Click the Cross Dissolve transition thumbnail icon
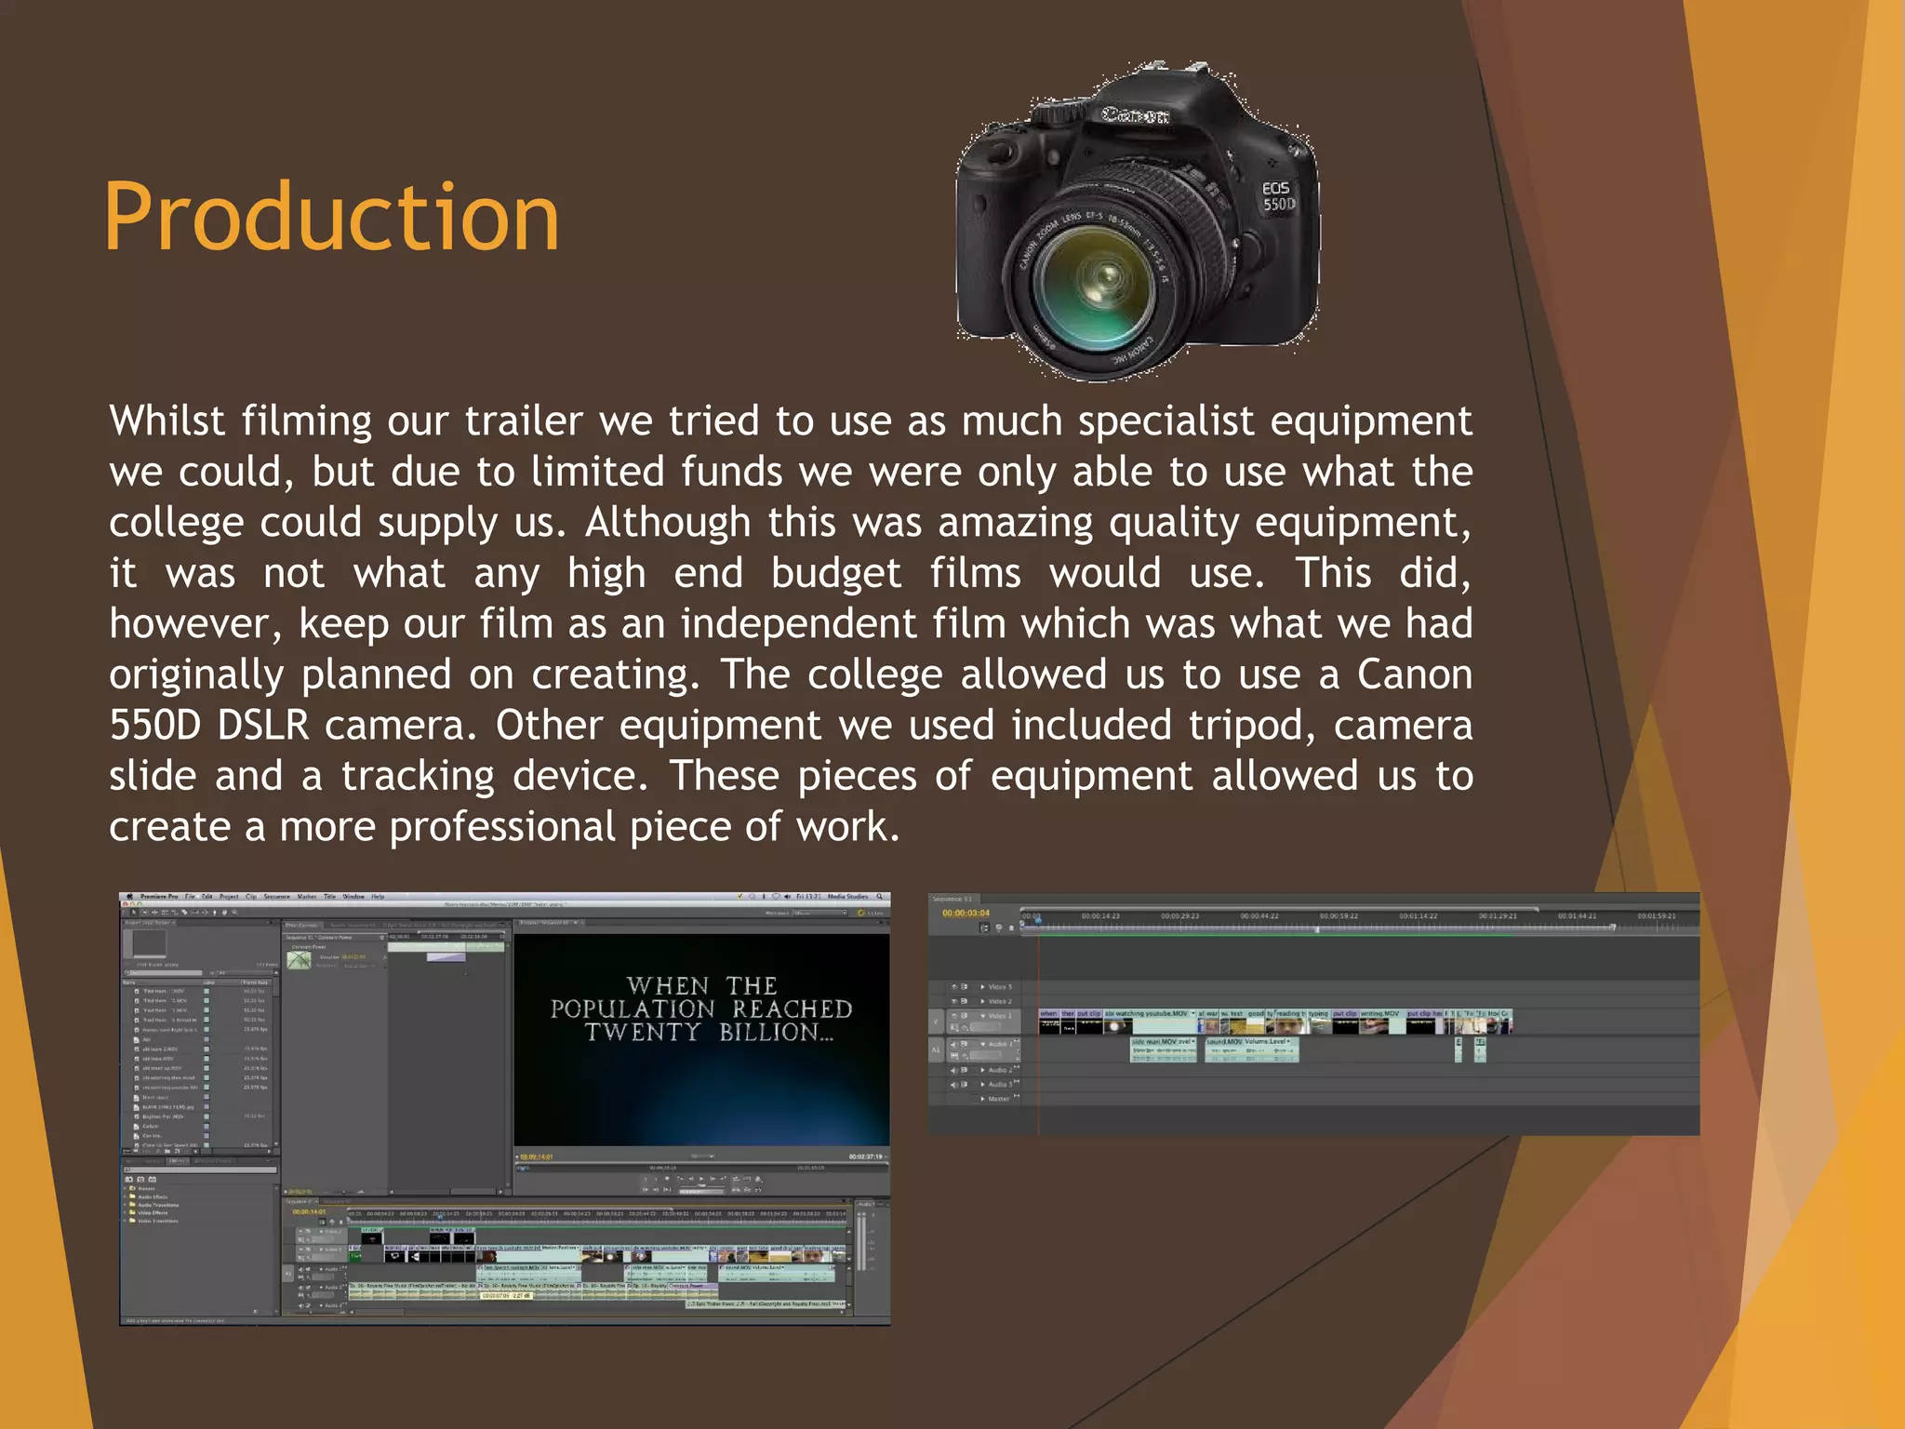 299,960
